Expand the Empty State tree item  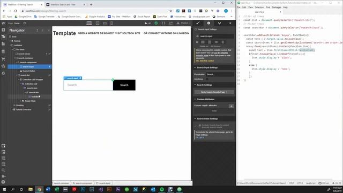click(x=21, y=101)
